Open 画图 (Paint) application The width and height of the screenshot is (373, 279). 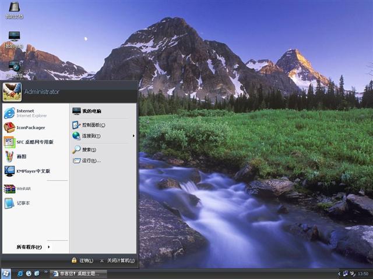[x=21, y=156]
